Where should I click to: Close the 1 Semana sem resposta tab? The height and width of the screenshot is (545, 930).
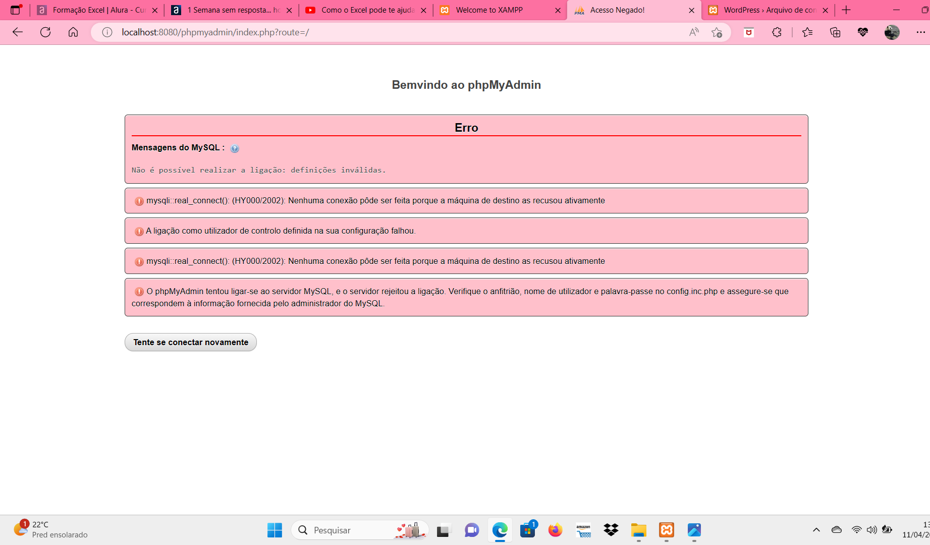click(x=289, y=10)
